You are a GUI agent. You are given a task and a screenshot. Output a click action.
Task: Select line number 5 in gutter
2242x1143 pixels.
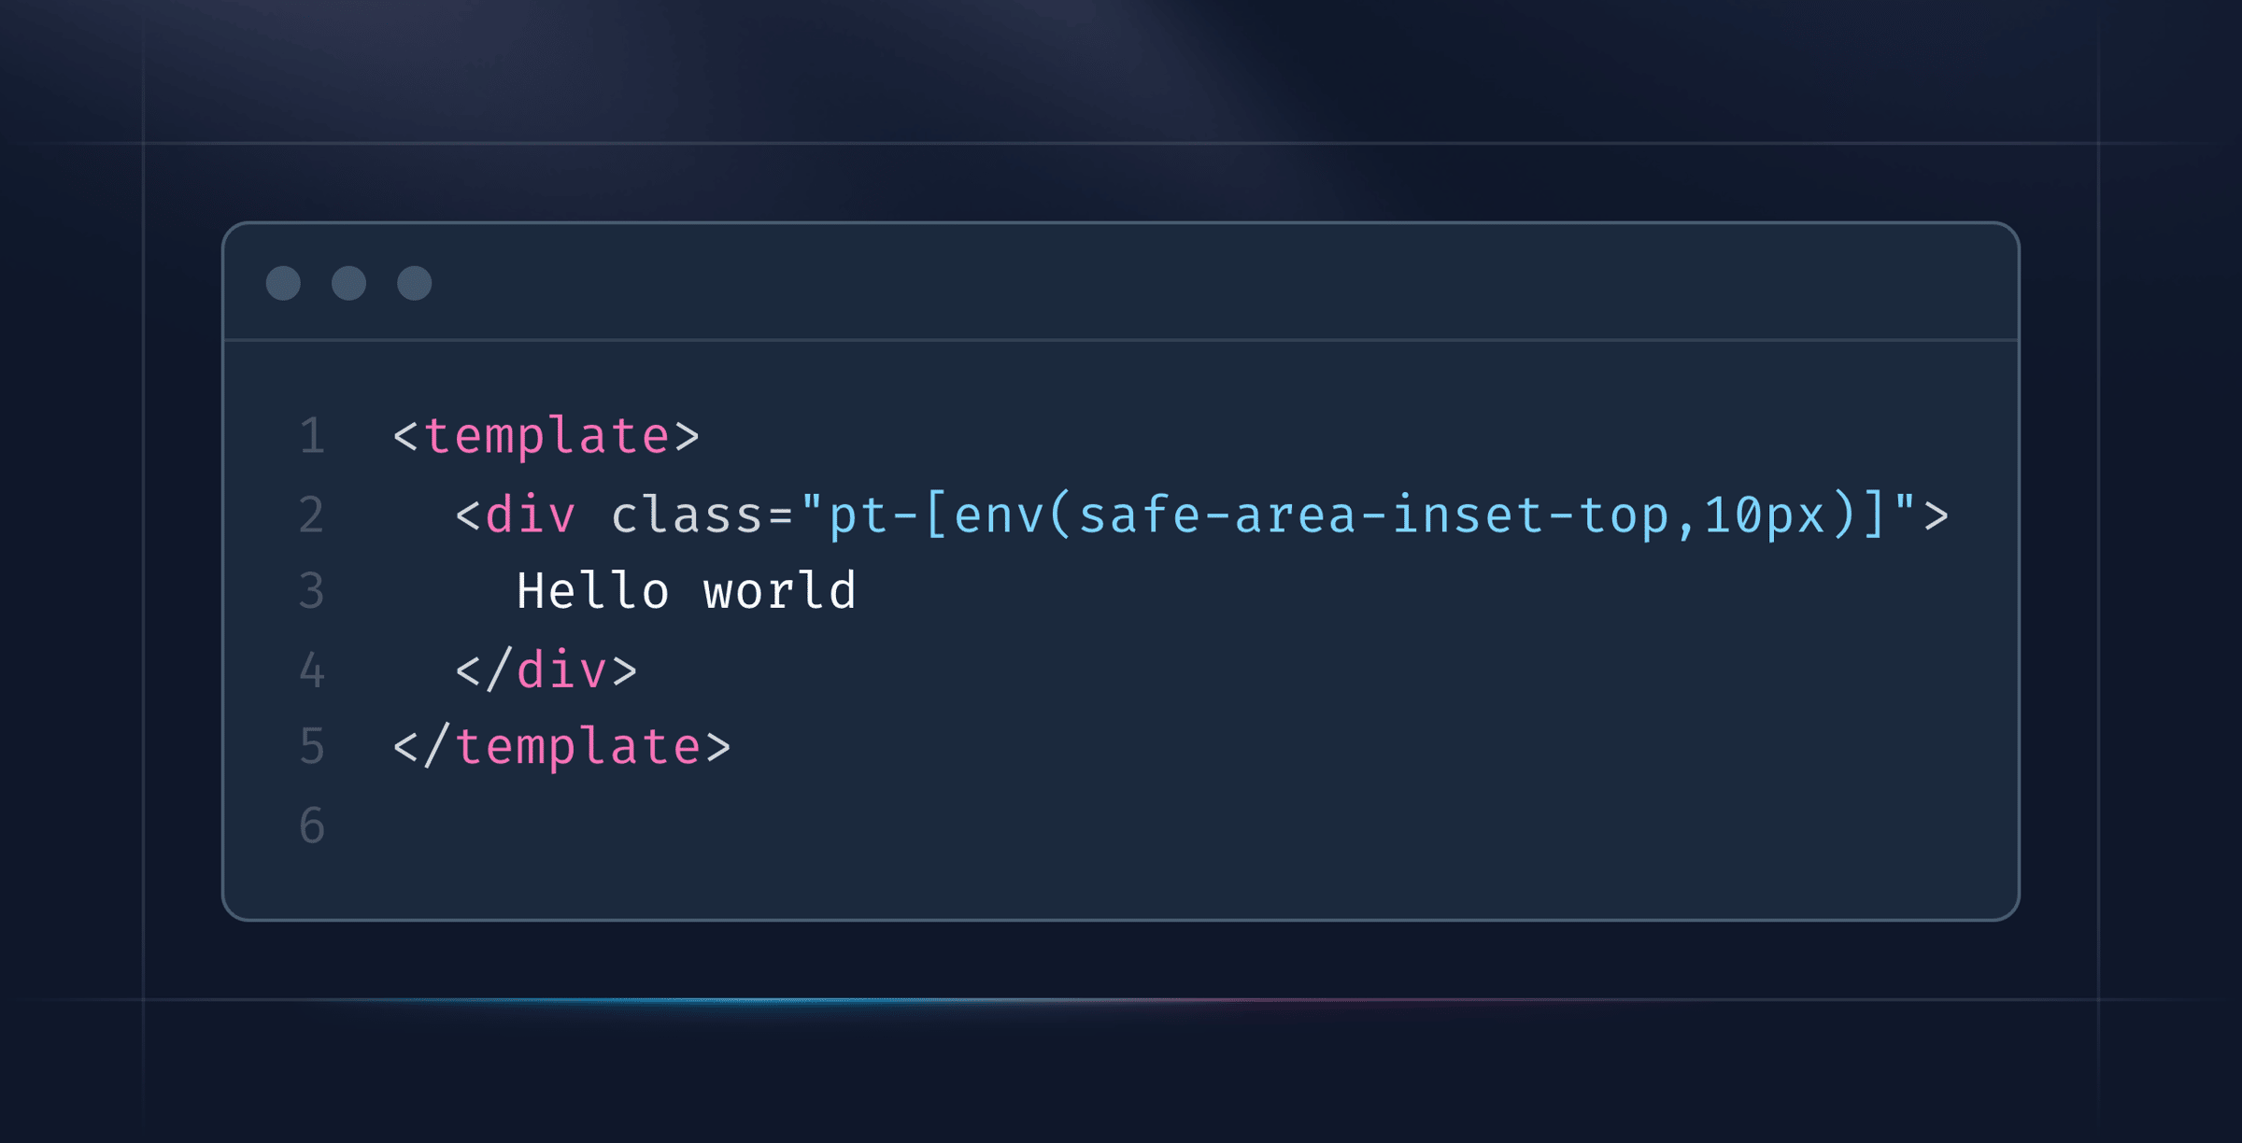(312, 747)
